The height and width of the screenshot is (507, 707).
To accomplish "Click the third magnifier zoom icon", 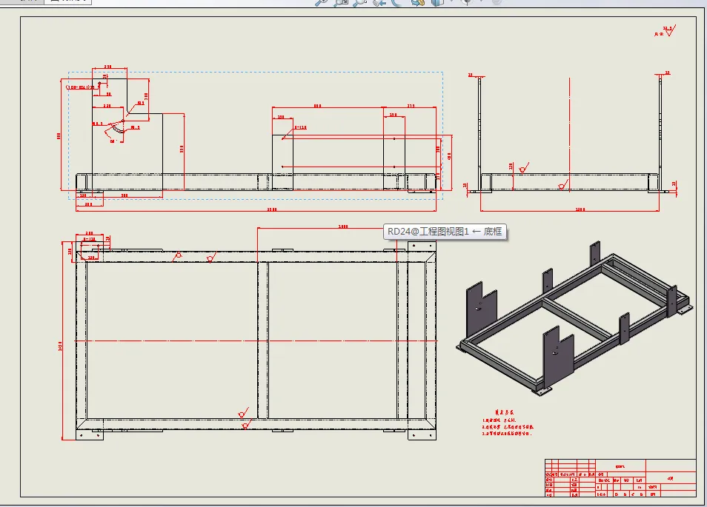I will 359,2.
